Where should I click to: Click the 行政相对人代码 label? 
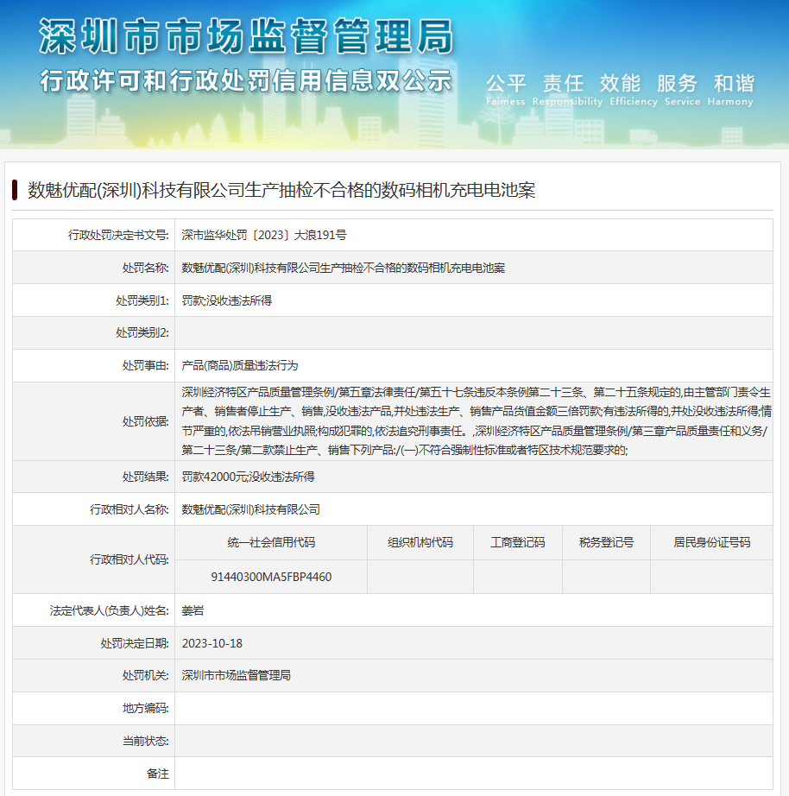pos(129,559)
